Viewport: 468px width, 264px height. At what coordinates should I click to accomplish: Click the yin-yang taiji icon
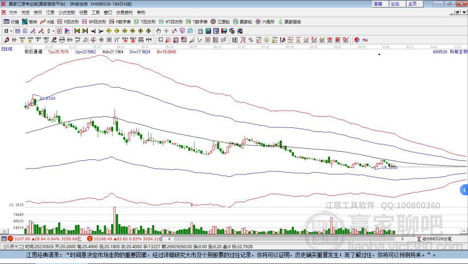point(357,40)
